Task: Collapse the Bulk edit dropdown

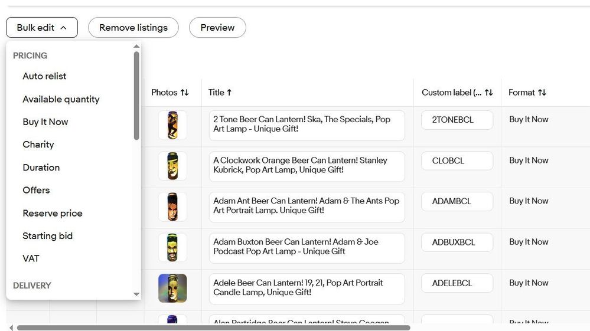Action: (x=42, y=27)
